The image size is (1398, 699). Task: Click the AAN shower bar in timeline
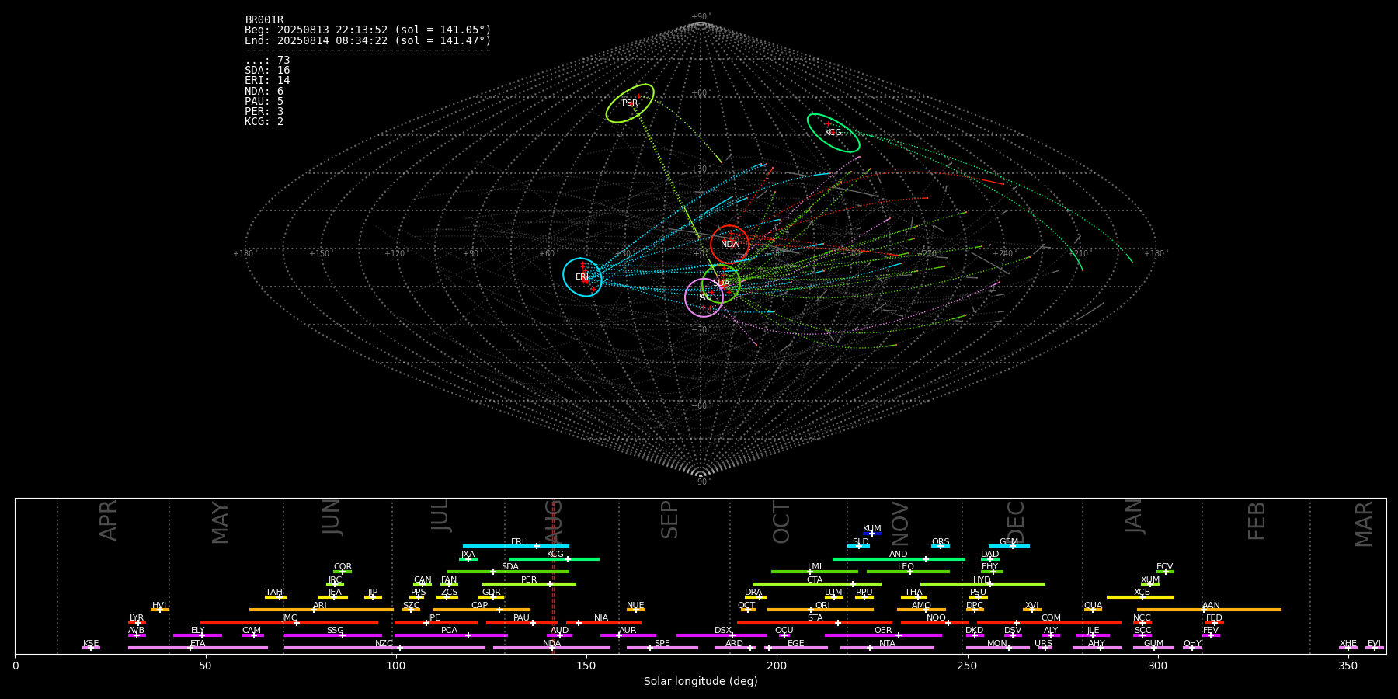click(x=1209, y=610)
